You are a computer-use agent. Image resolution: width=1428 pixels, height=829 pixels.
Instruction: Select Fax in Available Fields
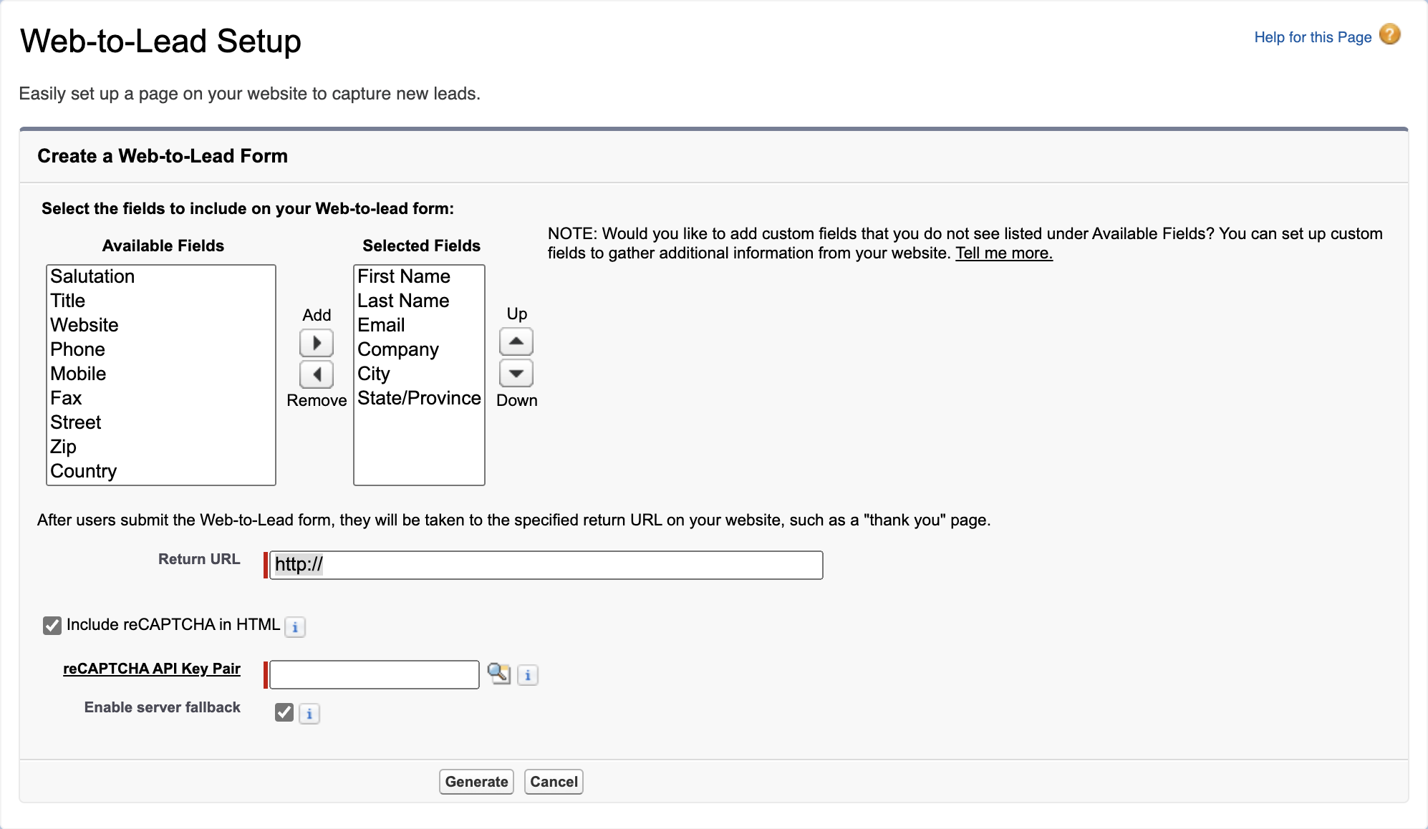point(161,398)
